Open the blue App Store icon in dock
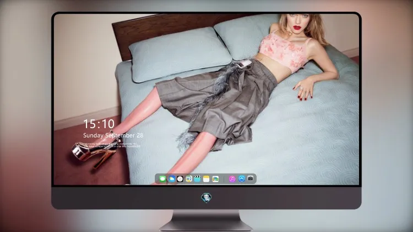The width and height of the screenshot is (413, 232). [x=242, y=179]
